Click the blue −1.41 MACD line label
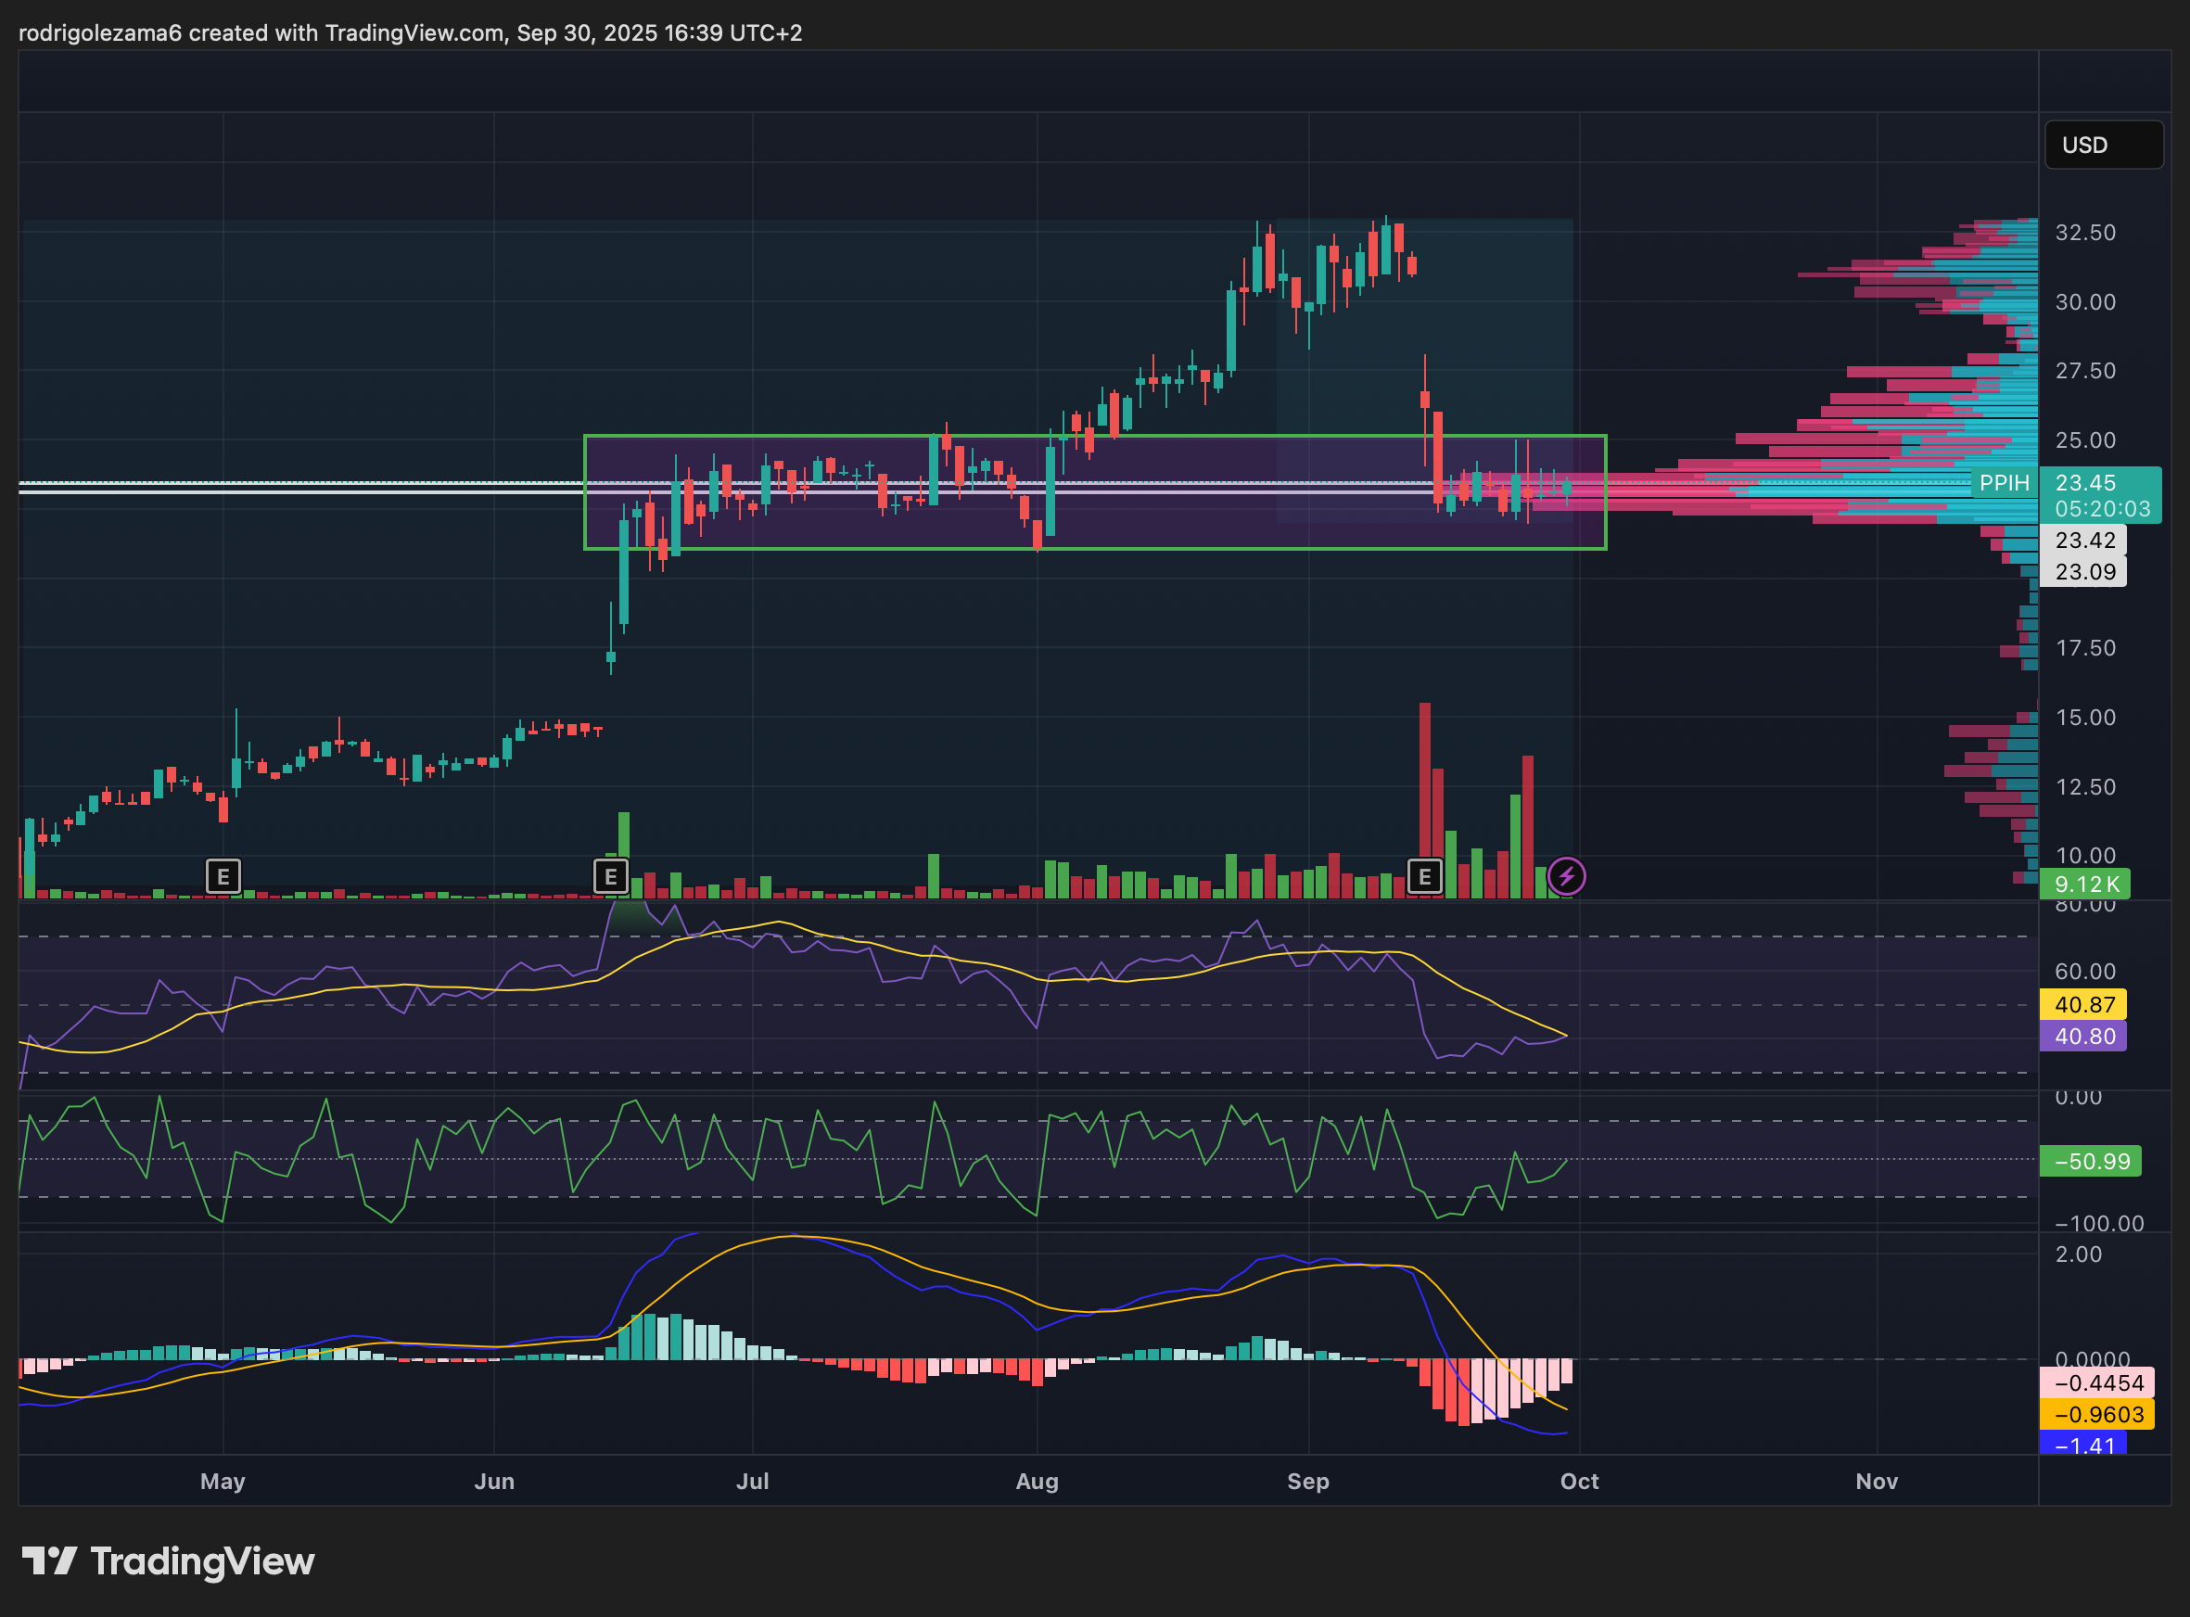The width and height of the screenshot is (2190, 1617). coord(2084,1445)
